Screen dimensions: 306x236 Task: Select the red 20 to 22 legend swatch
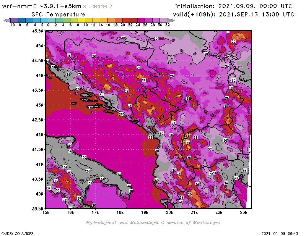tap(126, 20)
